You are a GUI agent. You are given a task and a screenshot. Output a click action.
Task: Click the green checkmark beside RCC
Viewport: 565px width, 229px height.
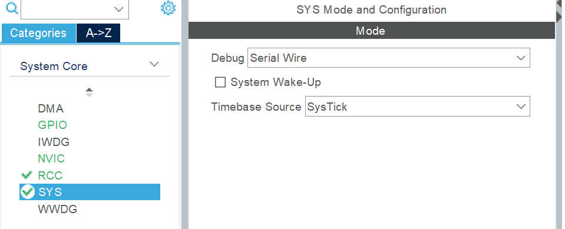pos(27,175)
